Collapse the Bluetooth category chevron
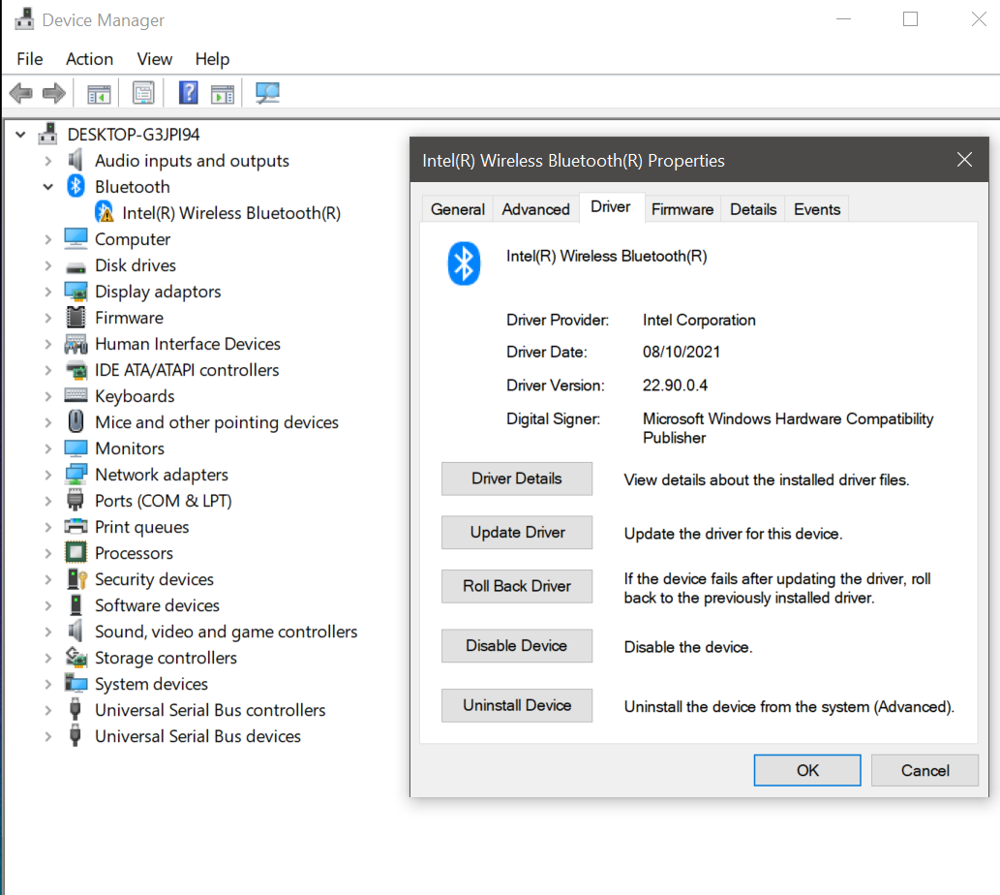 click(x=47, y=187)
